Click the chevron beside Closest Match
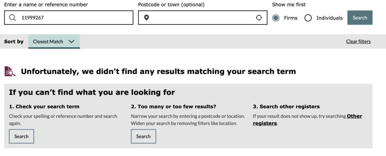Viewport: 386px width, 156px height. pos(71,41)
